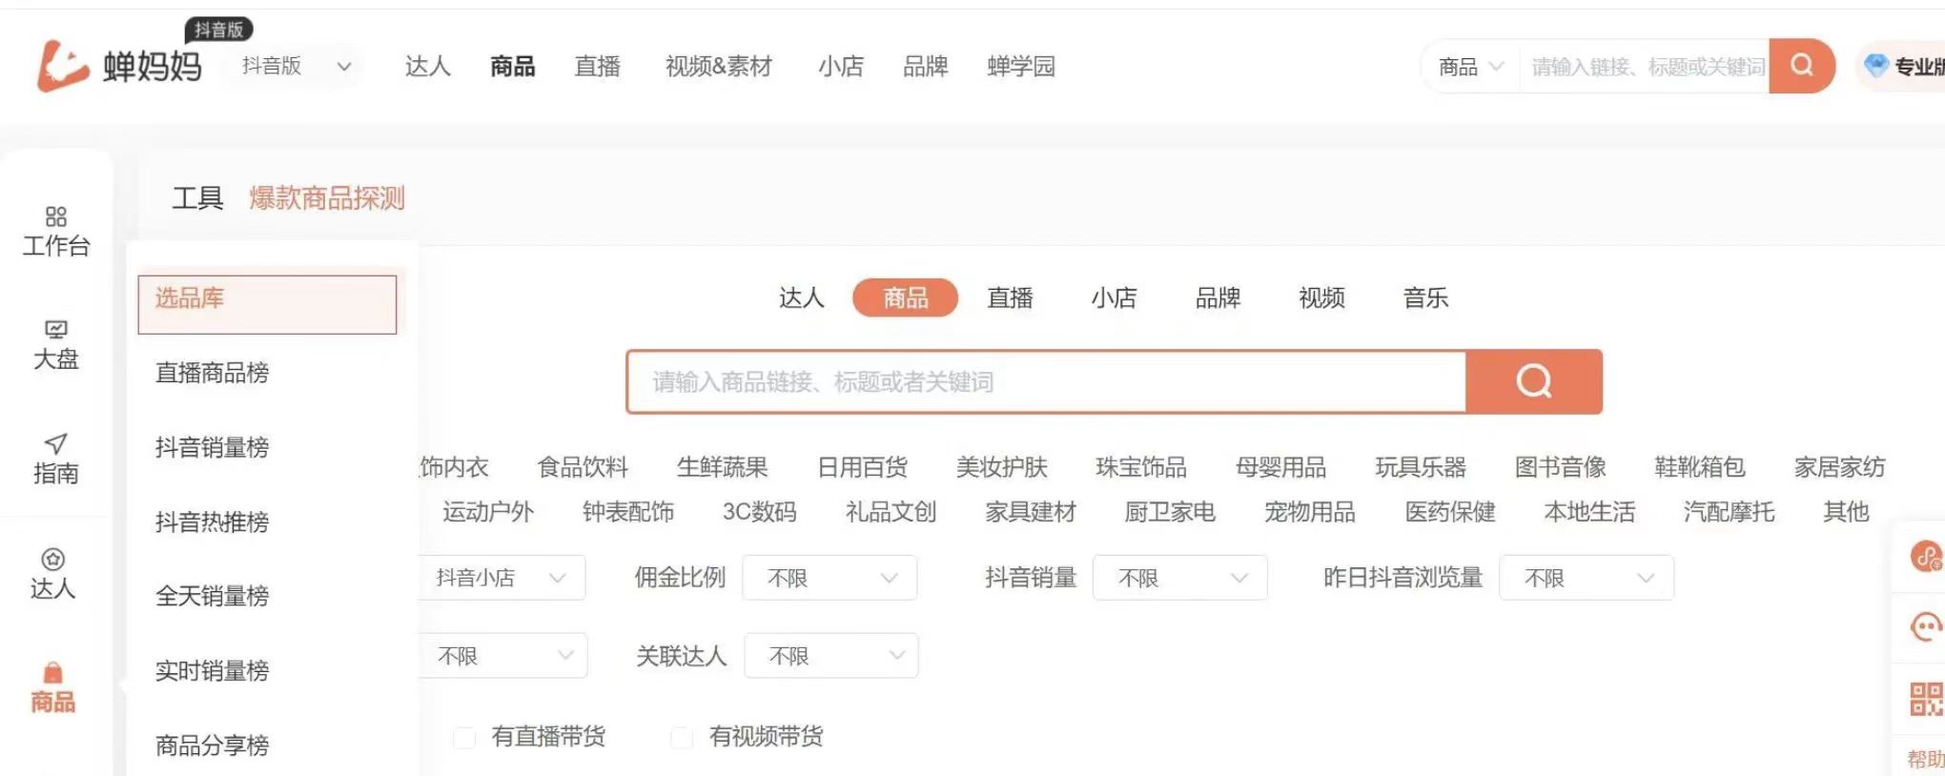Click the customer service face icon
The width and height of the screenshot is (1945, 776).
(x=1926, y=626)
